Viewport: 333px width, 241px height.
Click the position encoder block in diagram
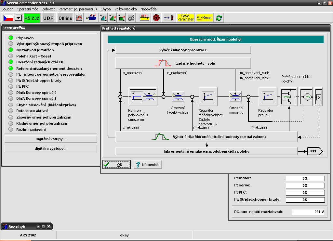pos(319,97)
